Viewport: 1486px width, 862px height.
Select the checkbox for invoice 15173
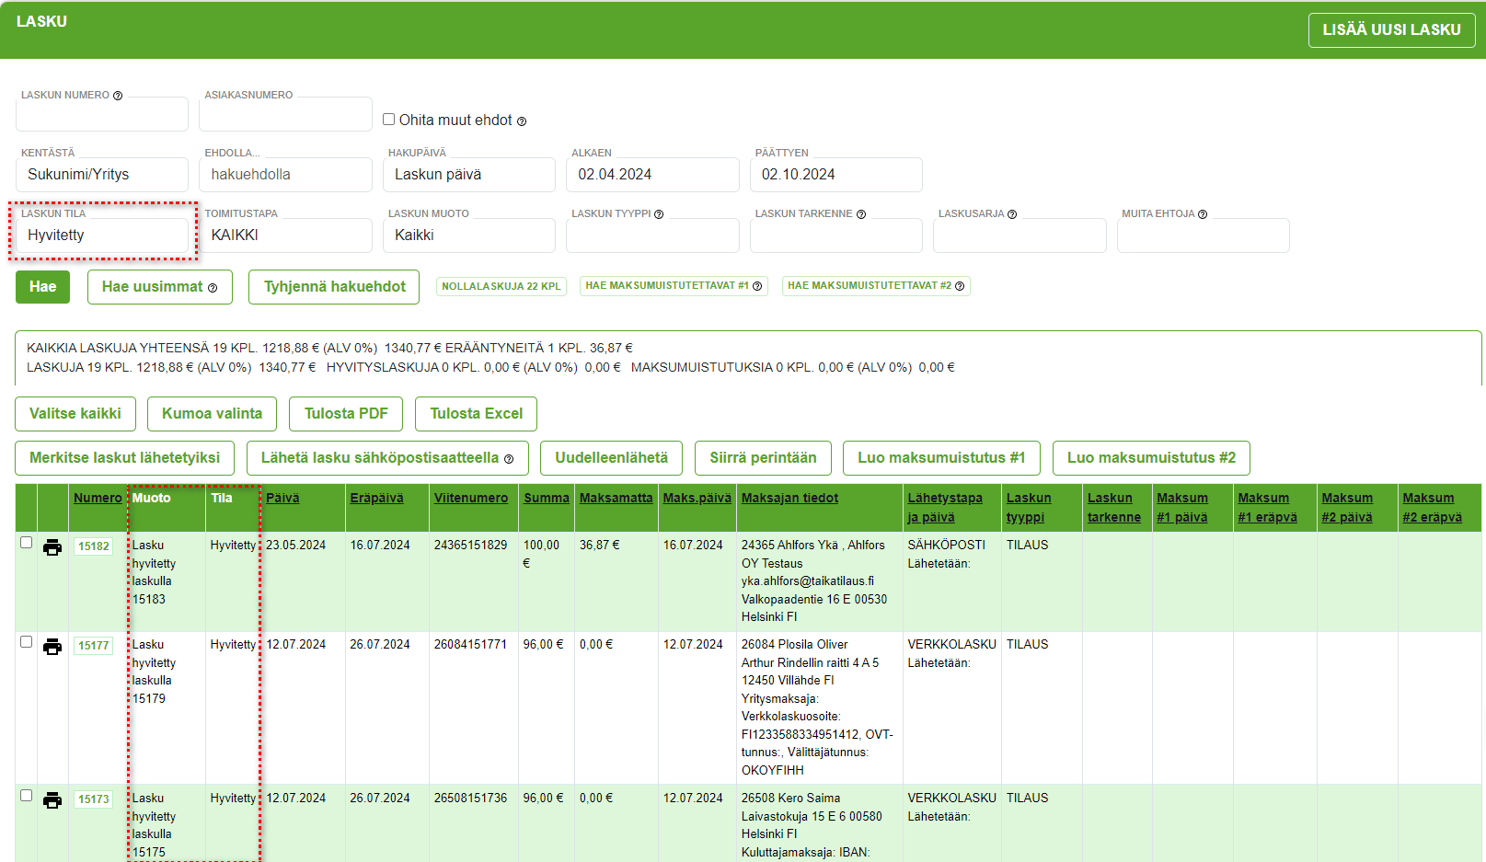pyautogui.click(x=27, y=796)
